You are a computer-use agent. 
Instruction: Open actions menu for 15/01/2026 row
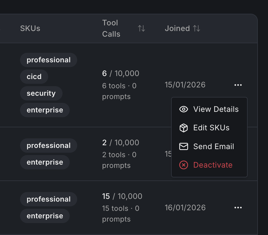[x=238, y=85]
